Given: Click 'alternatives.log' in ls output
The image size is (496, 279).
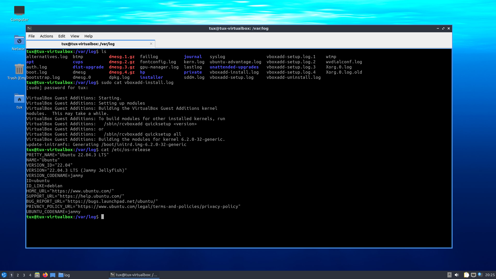Looking at the screenshot, I should coord(47,57).
